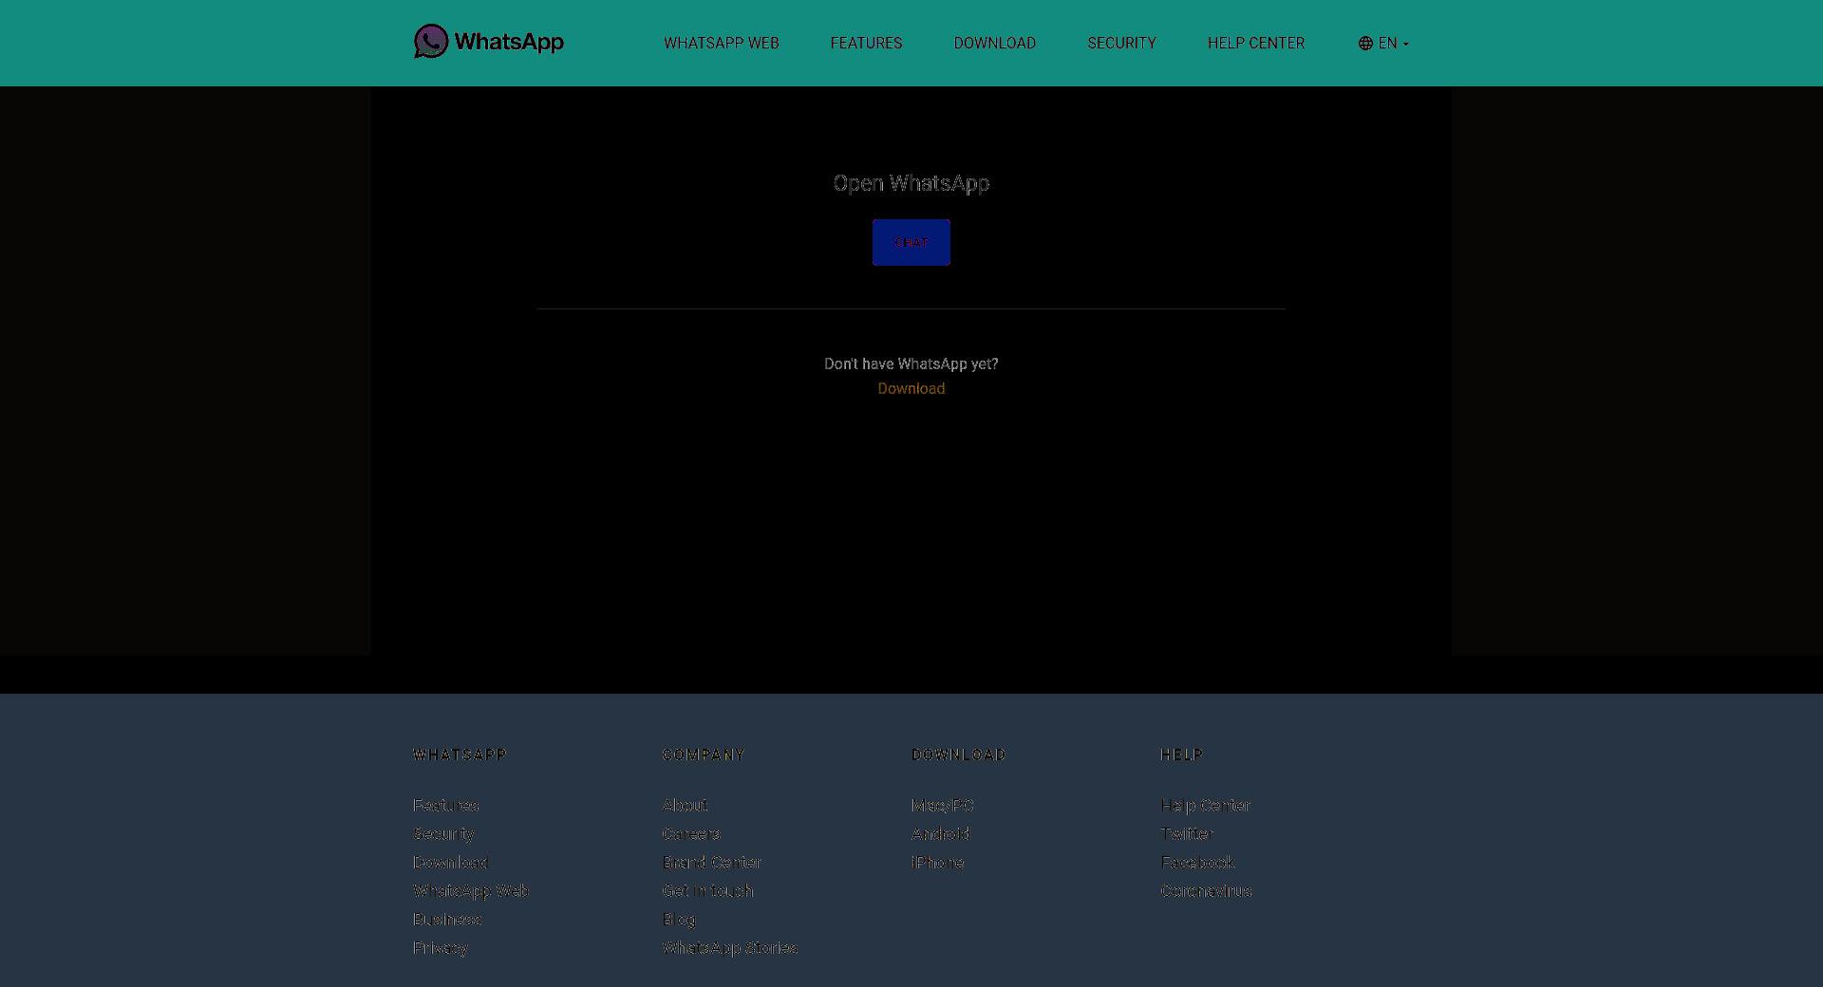The image size is (1823, 987).
Task: Select Download in the top navigation
Action: click(x=994, y=43)
